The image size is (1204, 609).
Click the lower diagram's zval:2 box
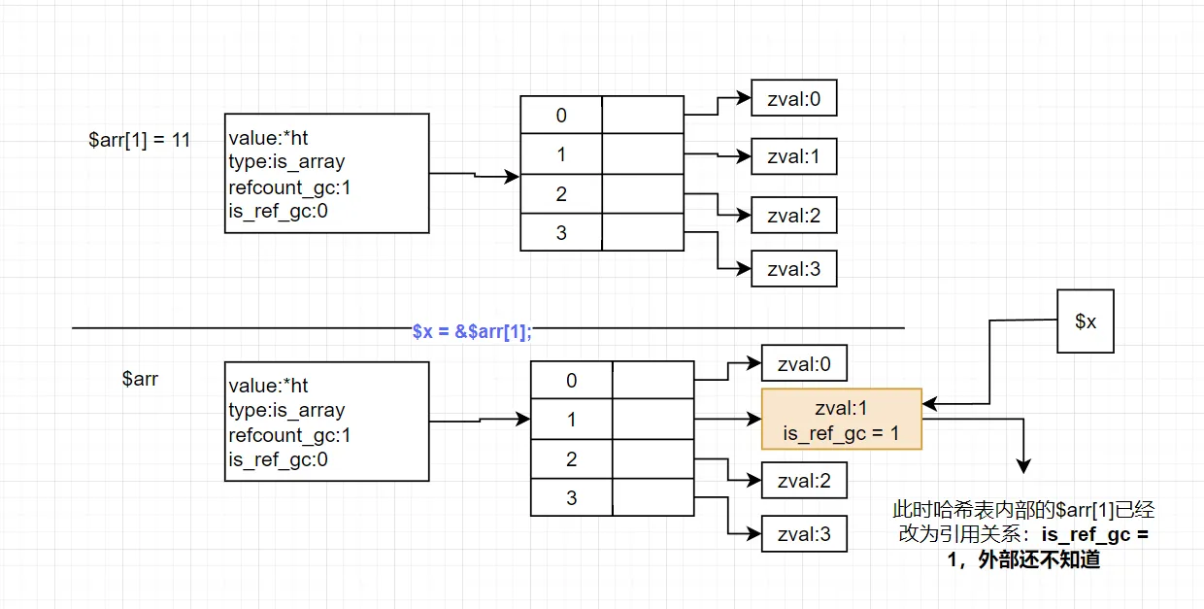[x=804, y=480]
